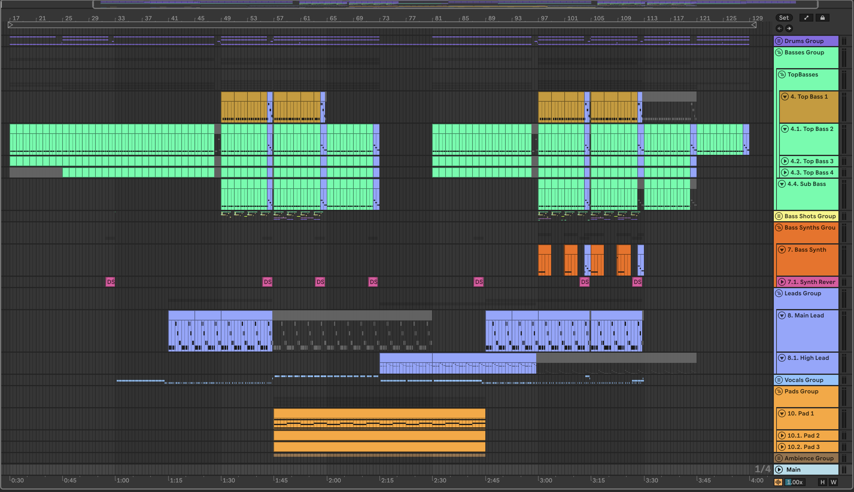This screenshot has width=854, height=492.
Task: Jump to previous locator arrow
Action: (779, 28)
